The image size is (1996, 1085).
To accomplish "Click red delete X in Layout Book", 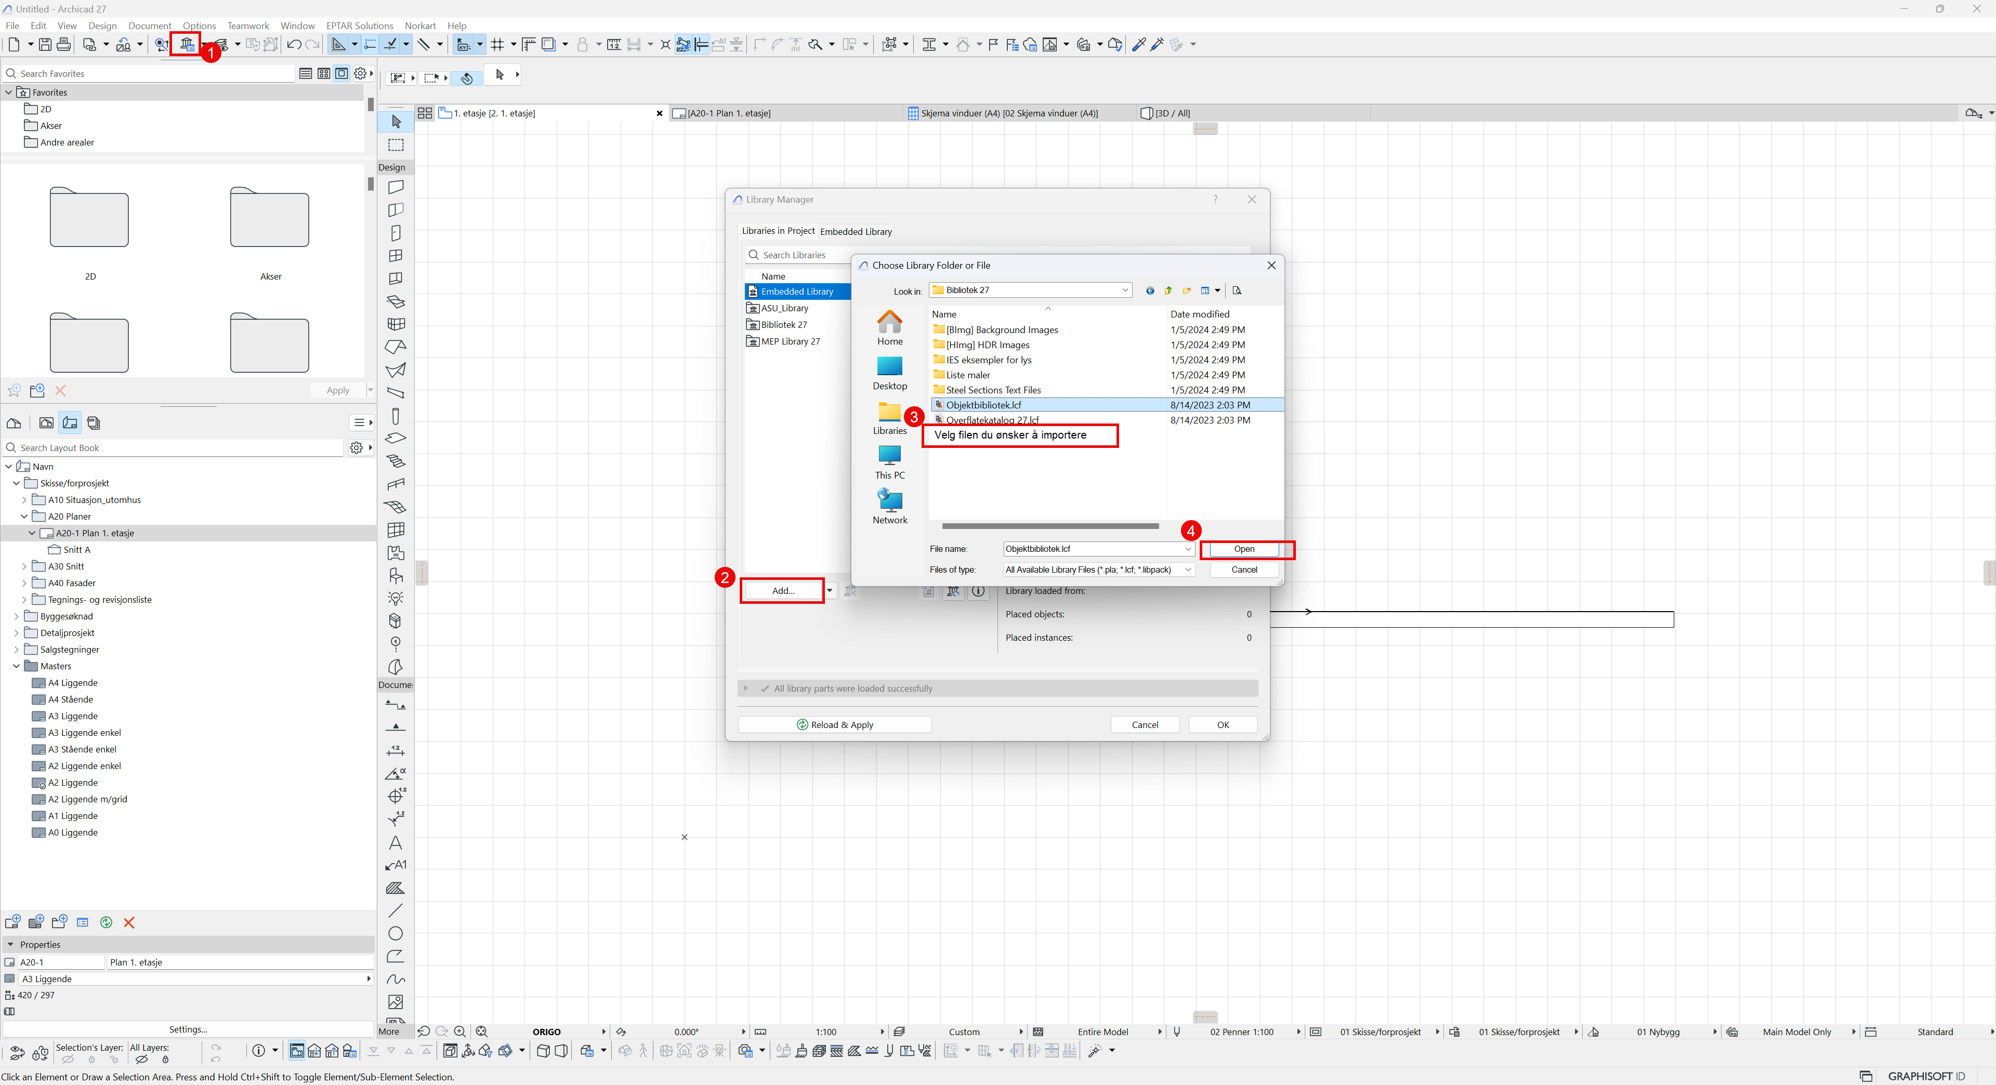I will [129, 922].
